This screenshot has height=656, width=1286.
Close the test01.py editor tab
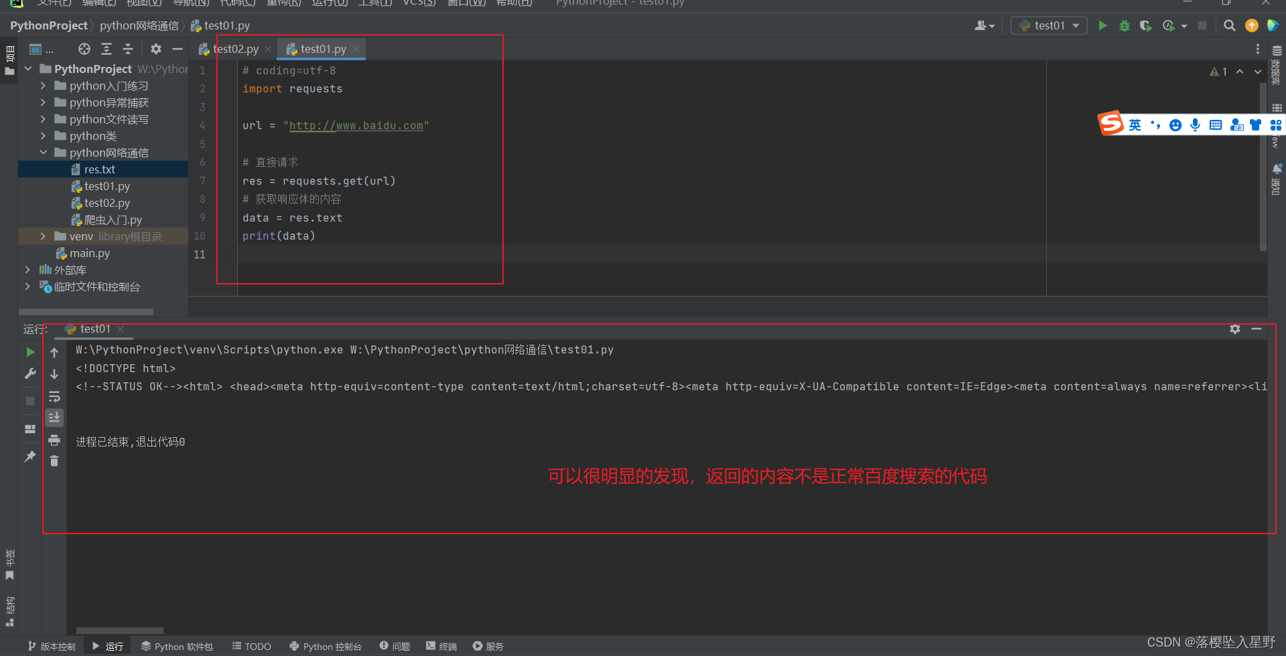(x=356, y=49)
